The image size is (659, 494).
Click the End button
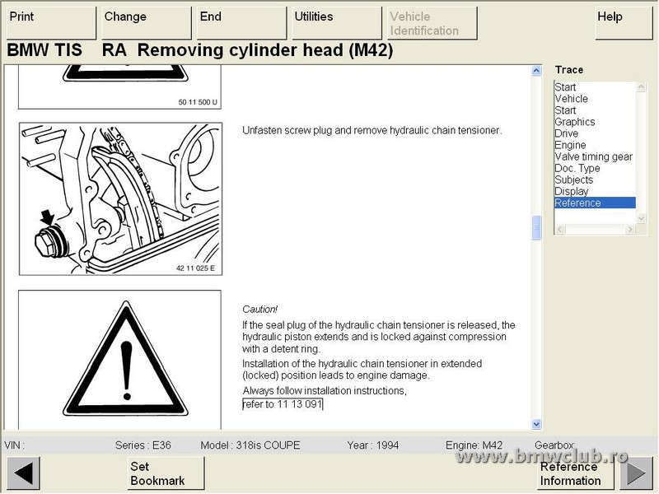pyautogui.click(x=241, y=23)
